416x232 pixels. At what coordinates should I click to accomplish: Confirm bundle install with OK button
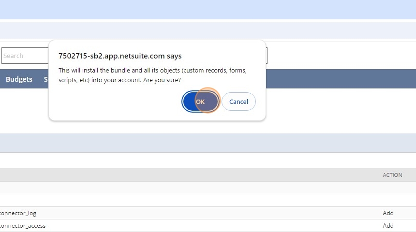coord(200,101)
